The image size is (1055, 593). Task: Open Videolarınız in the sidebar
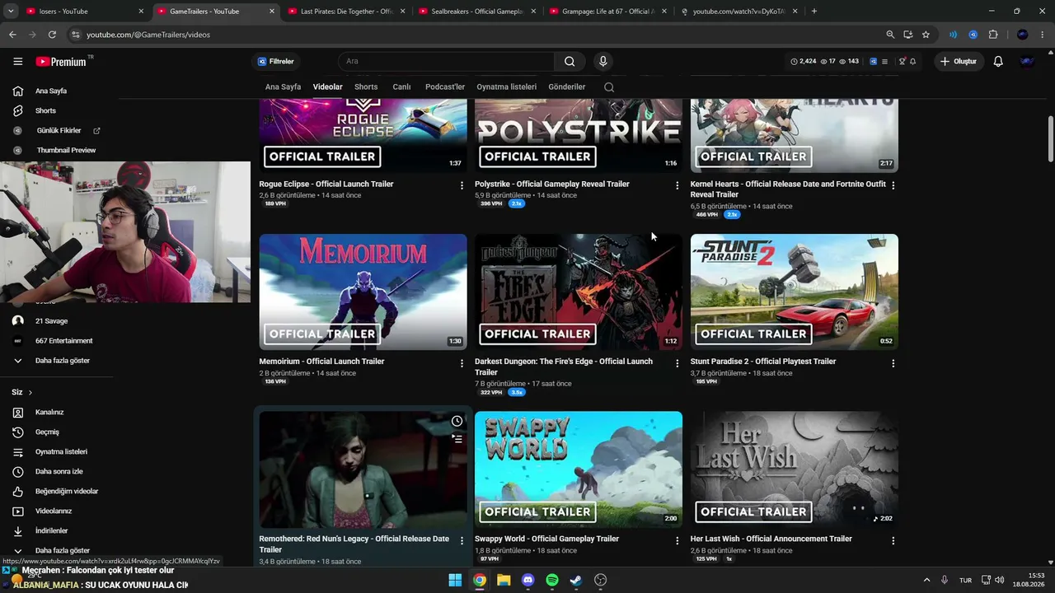(x=54, y=511)
